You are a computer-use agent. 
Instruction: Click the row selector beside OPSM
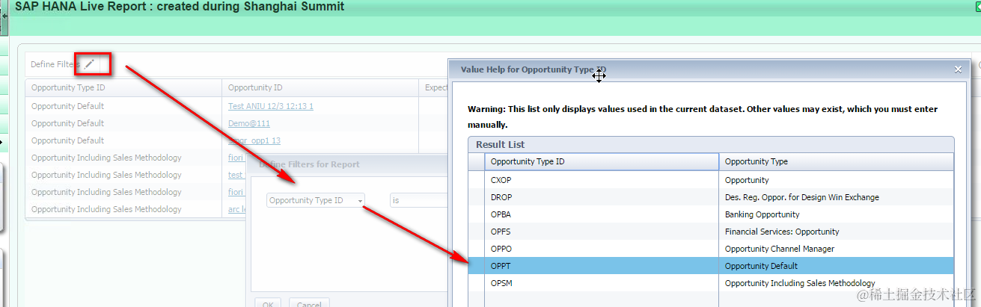coord(477,283)
